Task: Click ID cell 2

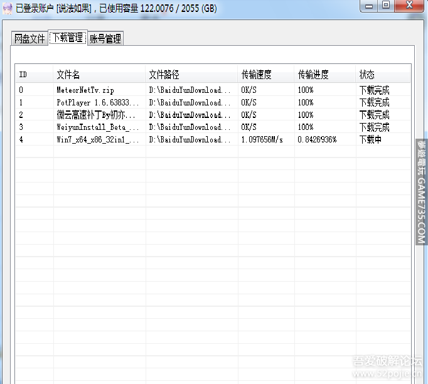Action: click(x=21, y=115)
